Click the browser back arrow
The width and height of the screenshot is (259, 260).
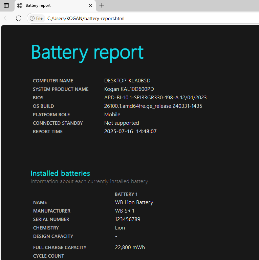point(6,18)
